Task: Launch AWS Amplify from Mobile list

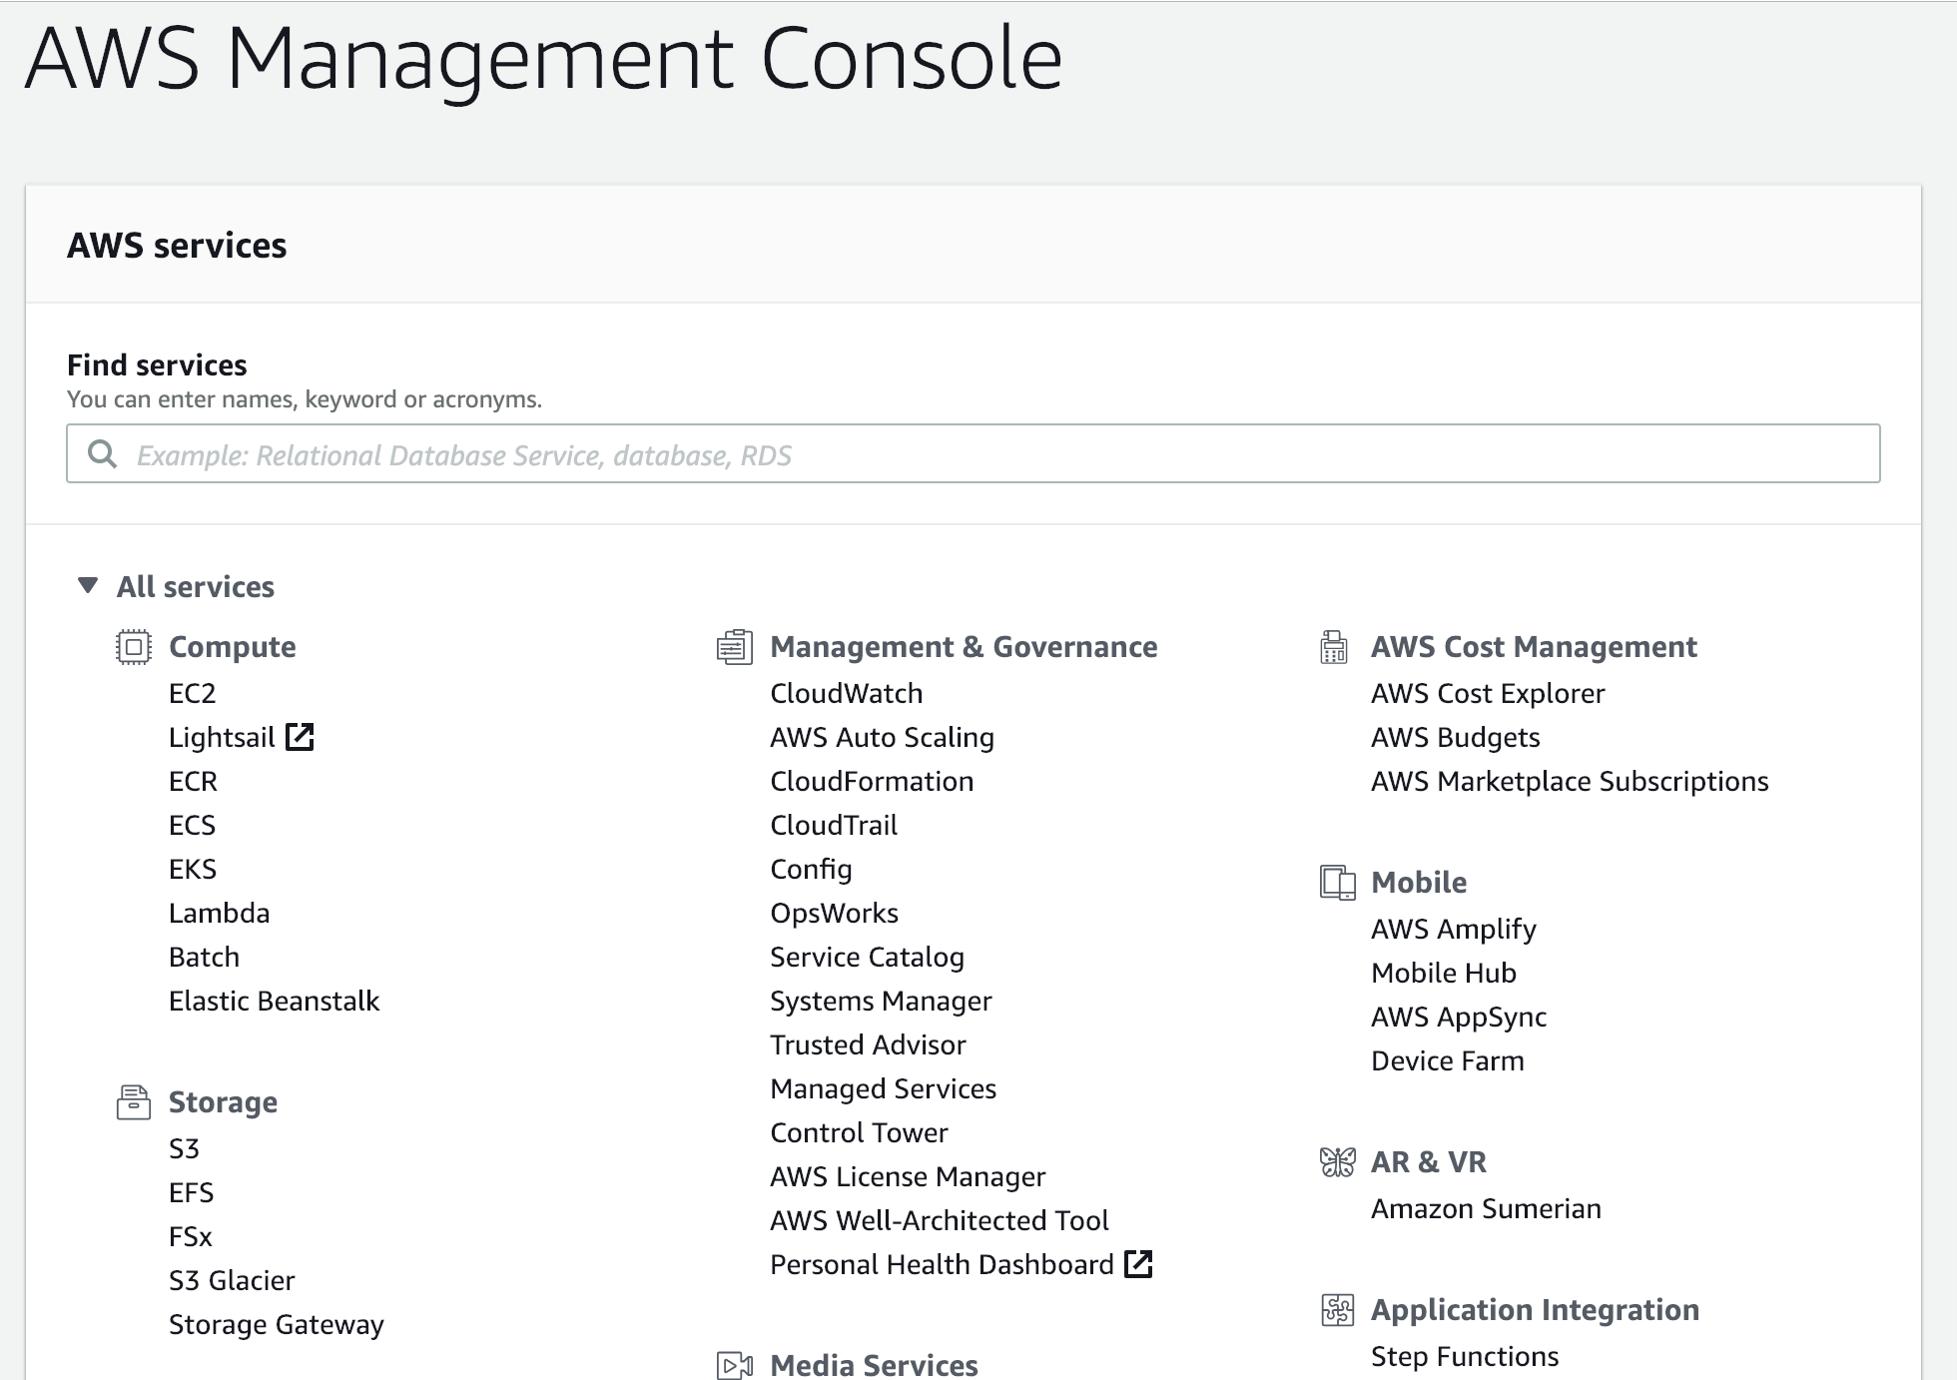Action: point(1453,929)
